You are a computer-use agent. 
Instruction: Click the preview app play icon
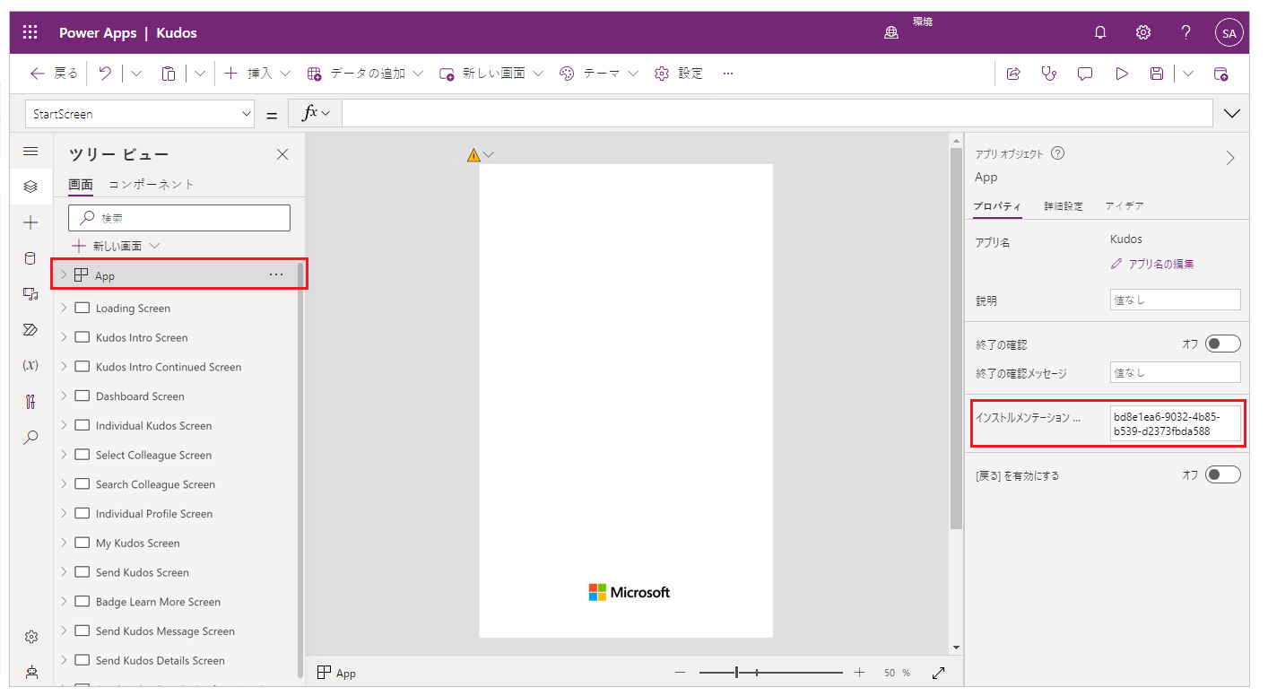coord(1122,74)
